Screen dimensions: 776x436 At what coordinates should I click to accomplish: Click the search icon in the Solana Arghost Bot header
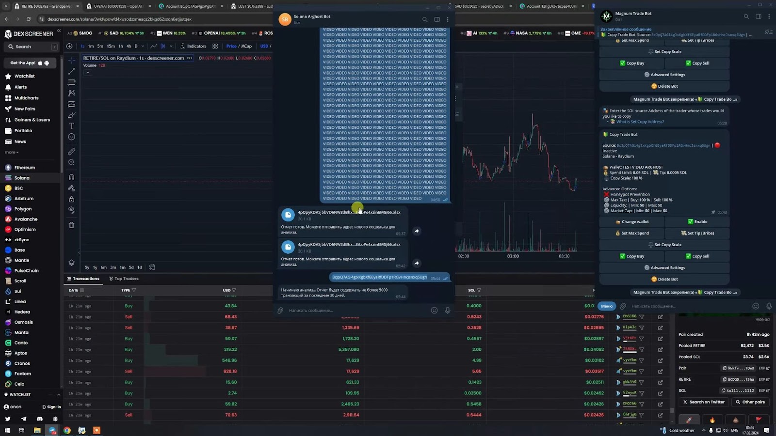click(425, 19)
